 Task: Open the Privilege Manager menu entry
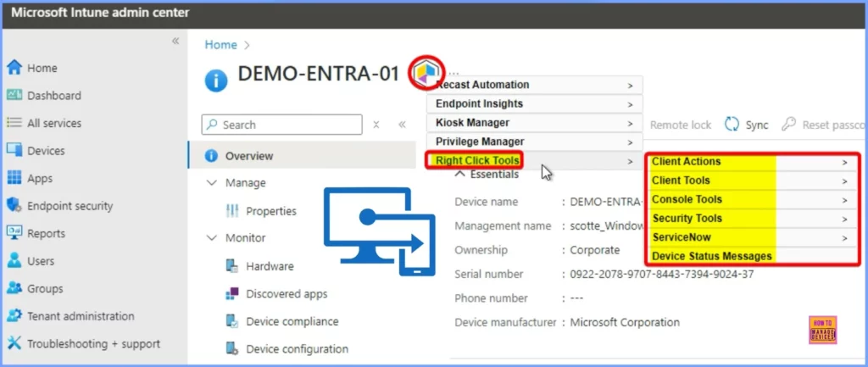click(534, 142)
